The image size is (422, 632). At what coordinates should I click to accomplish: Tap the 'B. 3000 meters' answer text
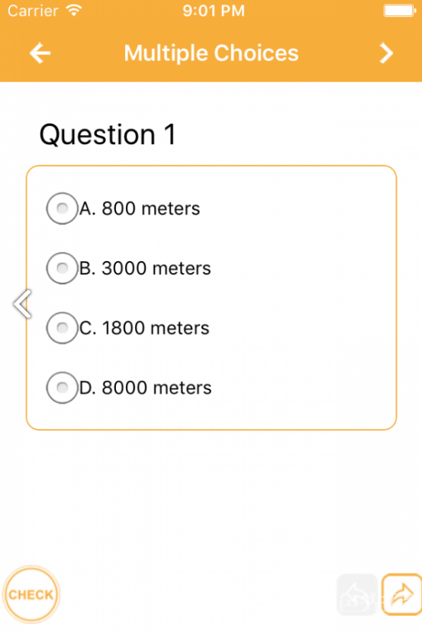(145, 269)
